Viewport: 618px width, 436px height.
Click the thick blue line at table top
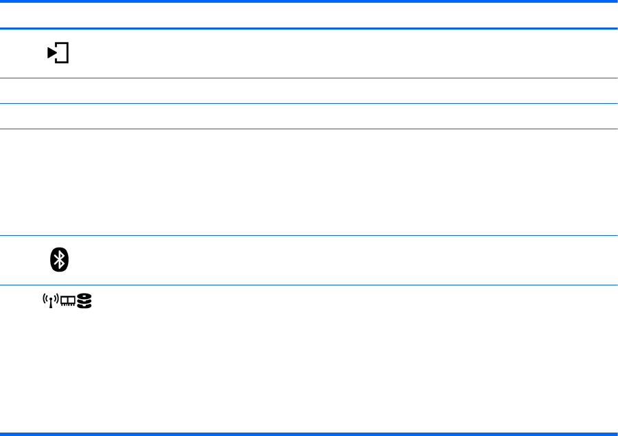click(309, 2)
